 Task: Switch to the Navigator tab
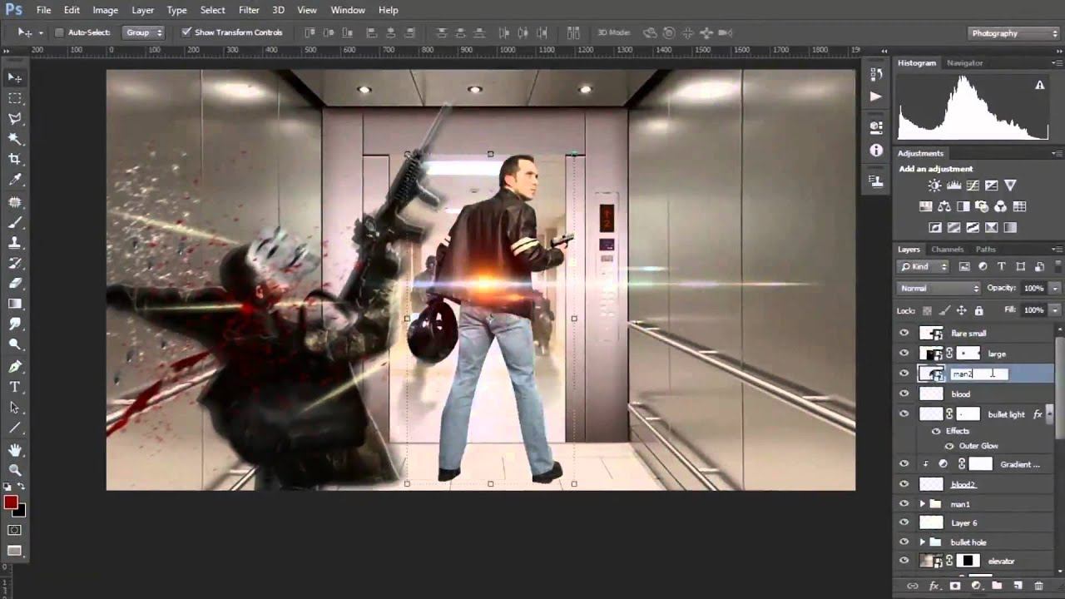[964, 63]
